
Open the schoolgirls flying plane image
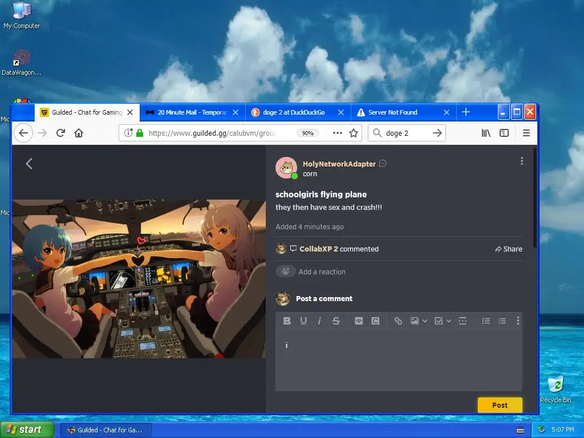[139, 279]
